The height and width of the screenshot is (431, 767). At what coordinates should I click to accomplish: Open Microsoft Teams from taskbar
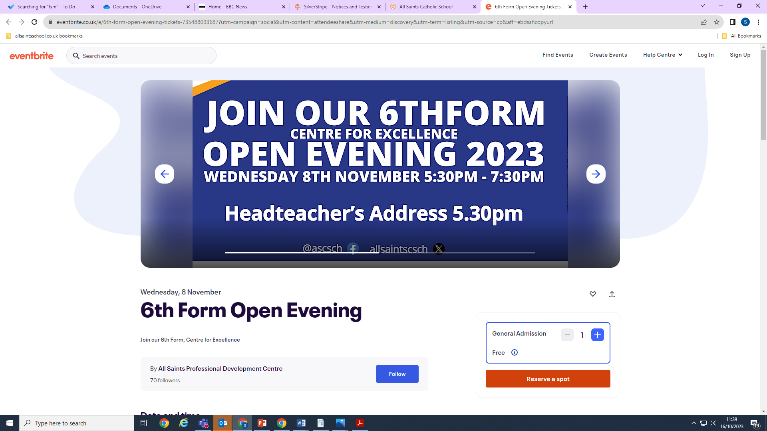[x=203, y=423]
